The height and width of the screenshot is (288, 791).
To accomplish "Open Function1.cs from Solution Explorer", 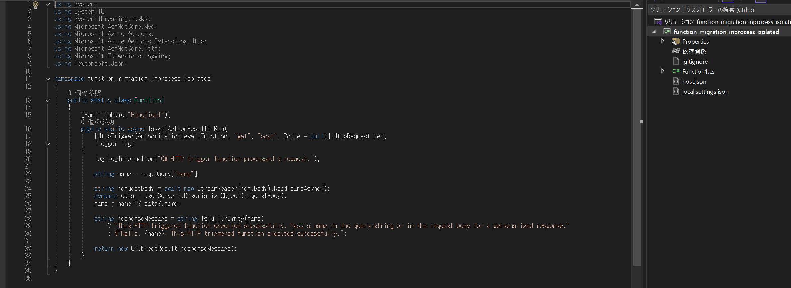I will pyautogui.click(x=698, y=72).
